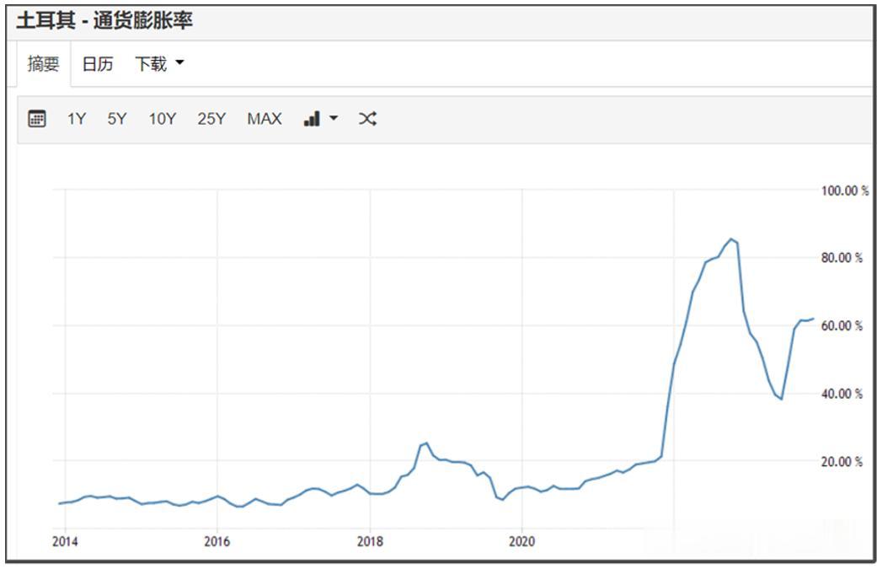Select the 10Y time range
This screenshot has width=877, height=569.
pyautogui.click(x=163, y=119)
